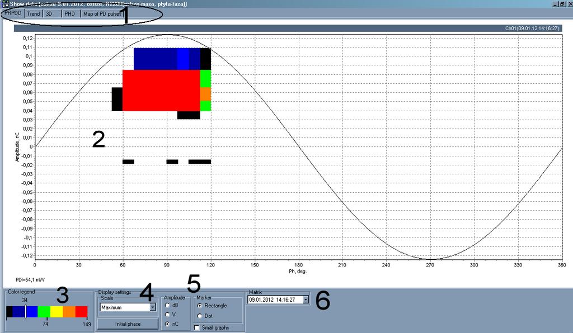
Task: Restore the window using the title bar button
Action: [x=563, y=4]
